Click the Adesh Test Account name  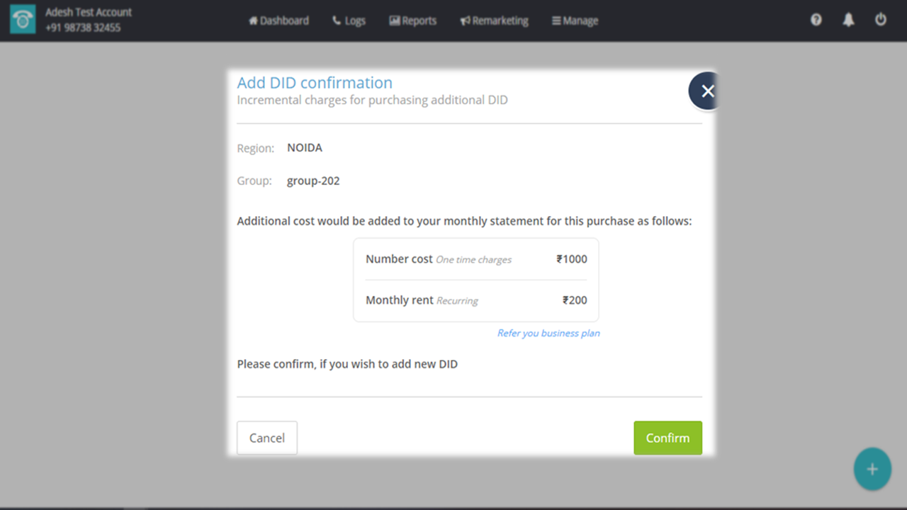[89, 12]
